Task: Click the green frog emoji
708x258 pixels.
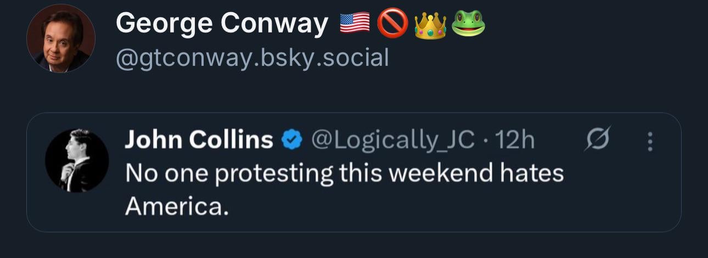Action: point(468,24)
